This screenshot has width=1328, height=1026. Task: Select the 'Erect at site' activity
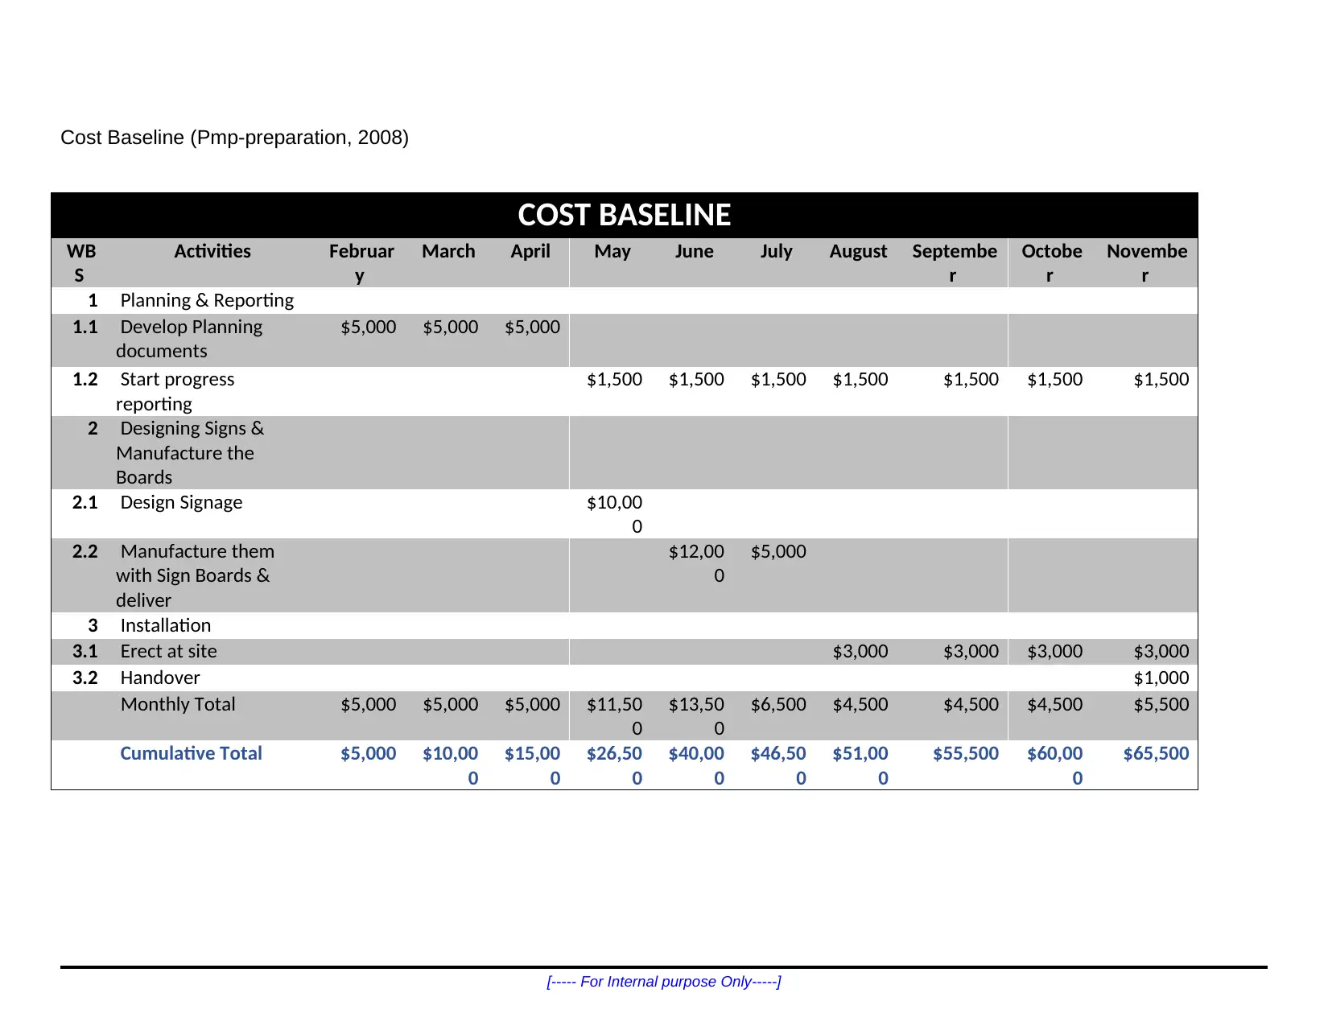point(168,651)
